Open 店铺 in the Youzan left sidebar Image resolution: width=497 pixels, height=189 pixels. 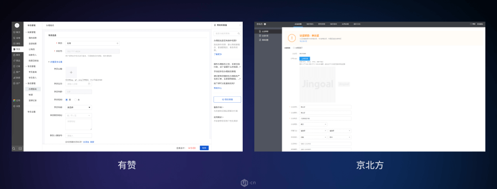pos(17,38)
